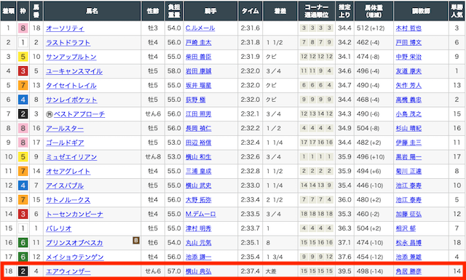Image resolution: width=466 pixels, height=280 pixels.
Task: Click pink frame number 8 of オーソリティ
Action: point(23,28)
